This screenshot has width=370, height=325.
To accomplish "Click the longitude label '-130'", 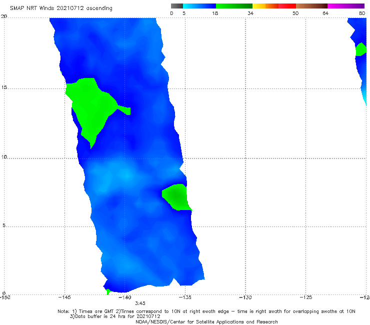I will (245, 297).
